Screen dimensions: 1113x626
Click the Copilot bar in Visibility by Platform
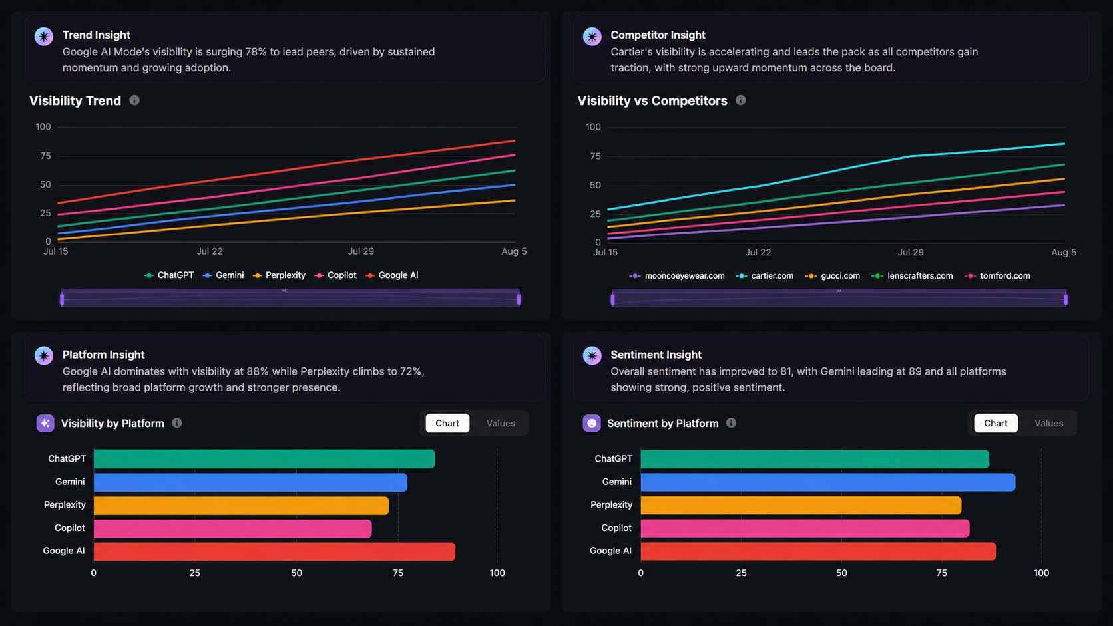click(233, 529)
